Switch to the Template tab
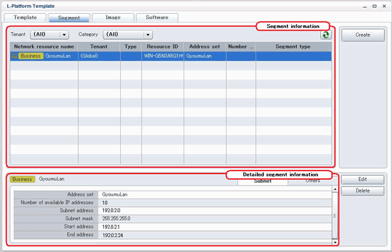This screenshot has width=392, height=252. tap(25, 18)
